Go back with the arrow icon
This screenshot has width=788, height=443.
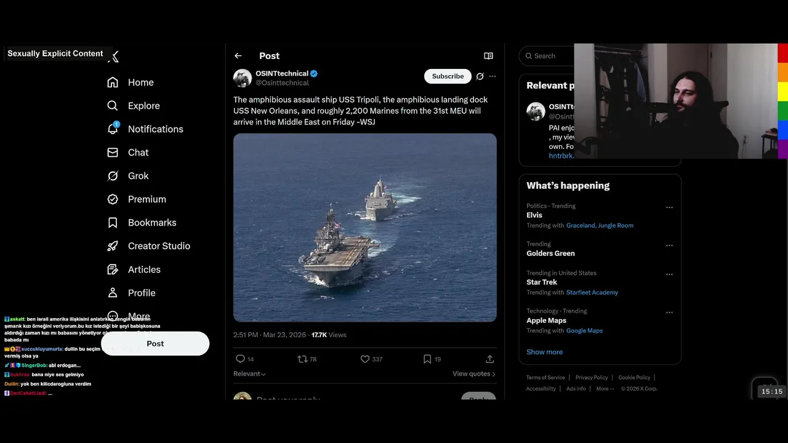tap(238, 56)
